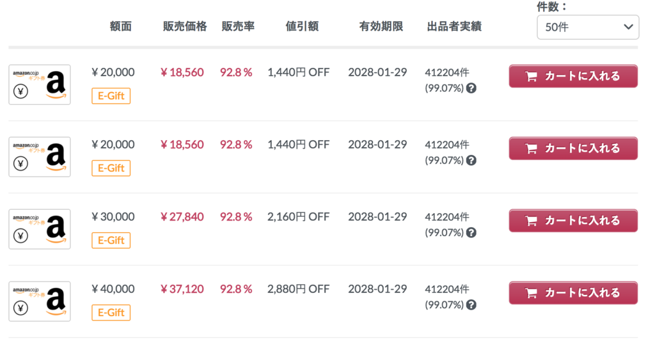This screenshot has width=655, height=341.
Task: Click the ¥27,840 sale price
Action: pyautogui.click(x=182, y=217)
